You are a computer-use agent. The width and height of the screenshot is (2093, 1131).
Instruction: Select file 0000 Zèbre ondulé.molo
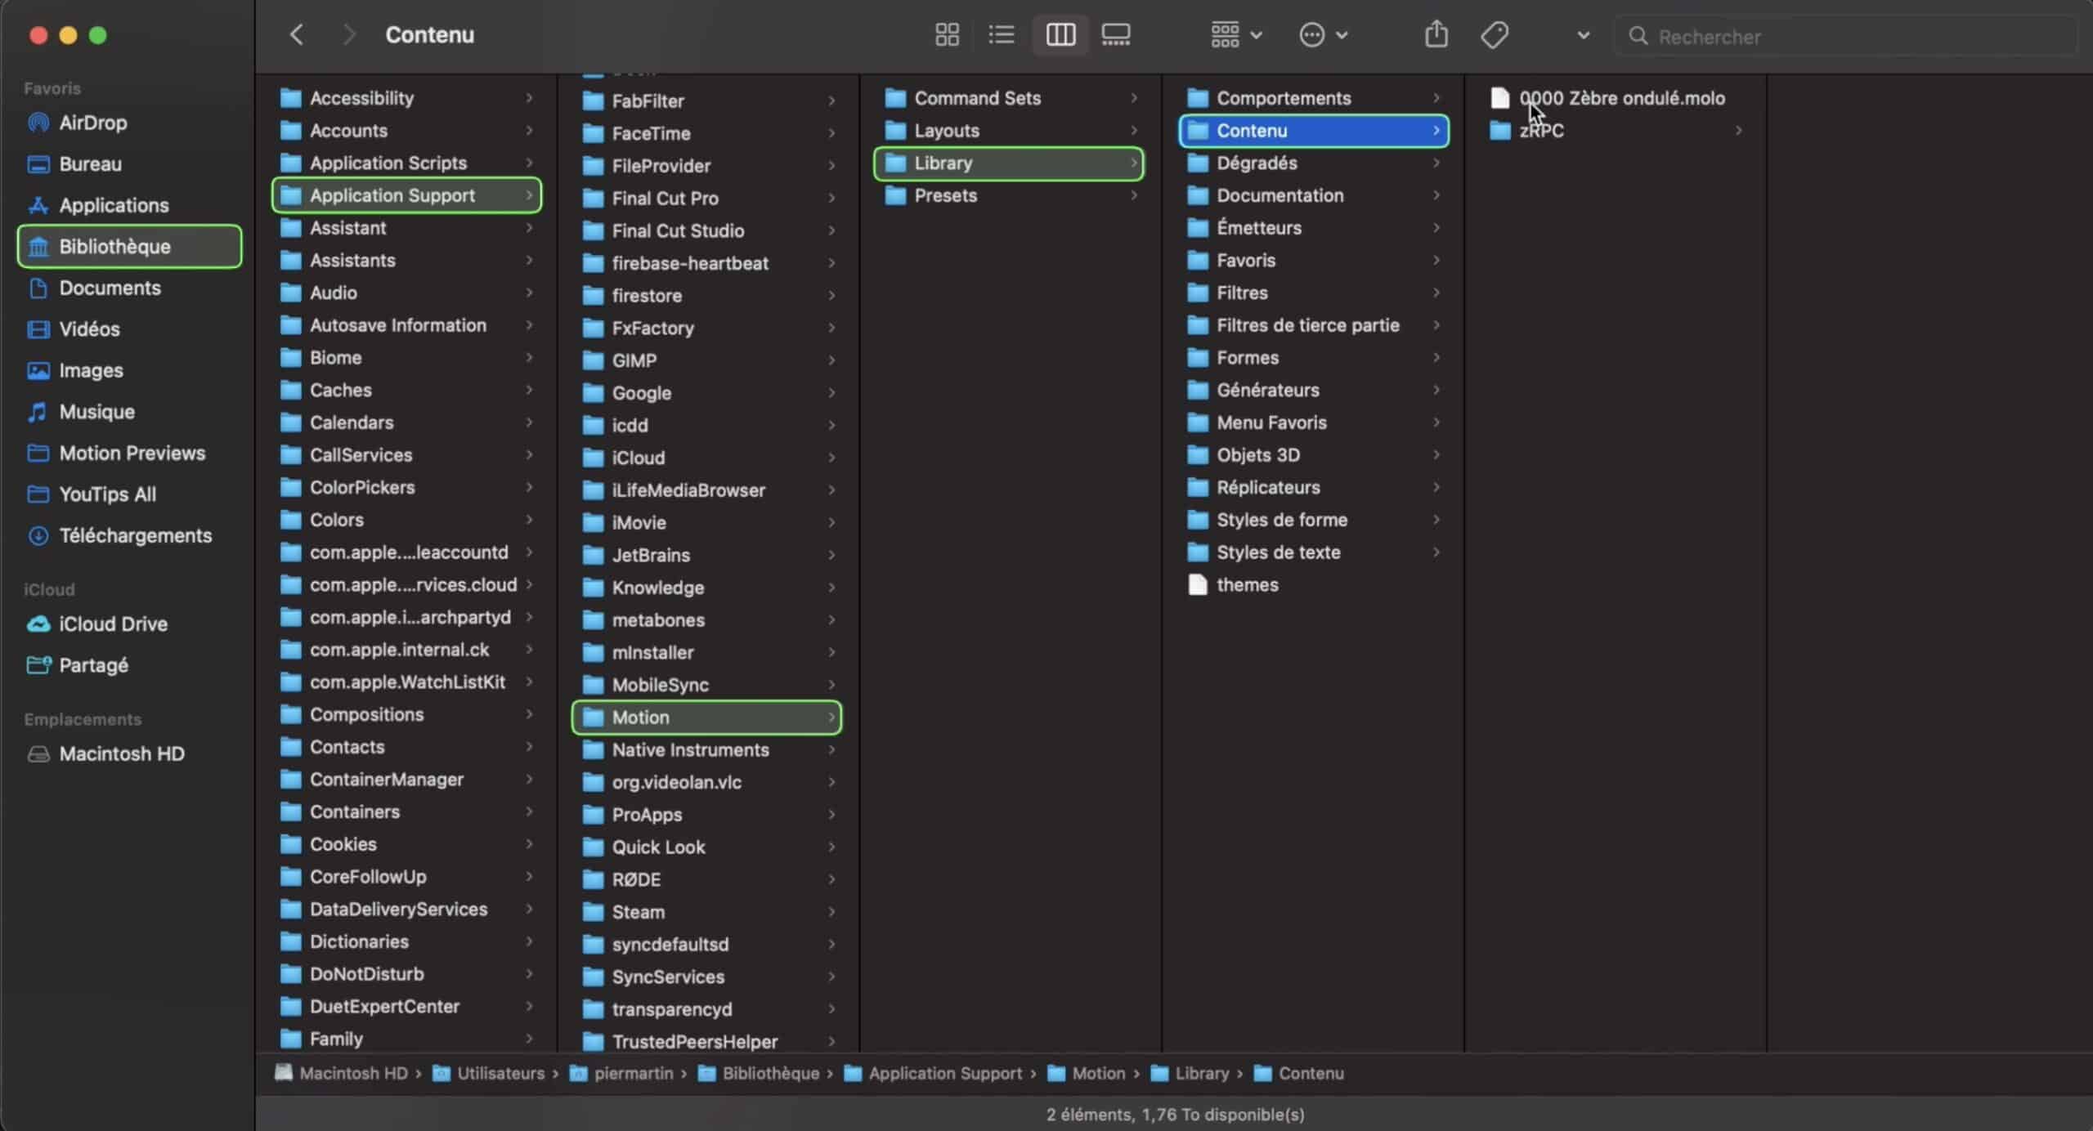1616,98
